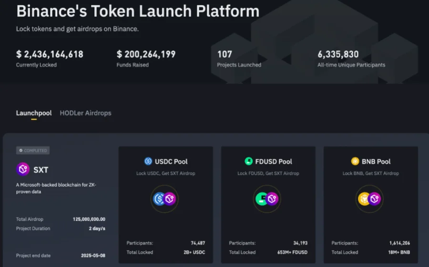Image resolution: width=429 pixels, height=267 pixels.
Task: Open the FDUSD Pool title
Action: [x=274, y=162]
